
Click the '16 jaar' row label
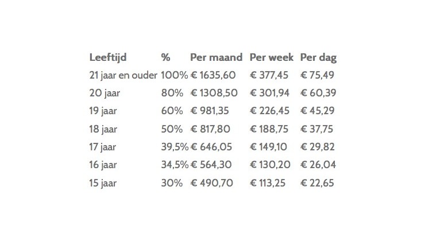tap(103, 165)
